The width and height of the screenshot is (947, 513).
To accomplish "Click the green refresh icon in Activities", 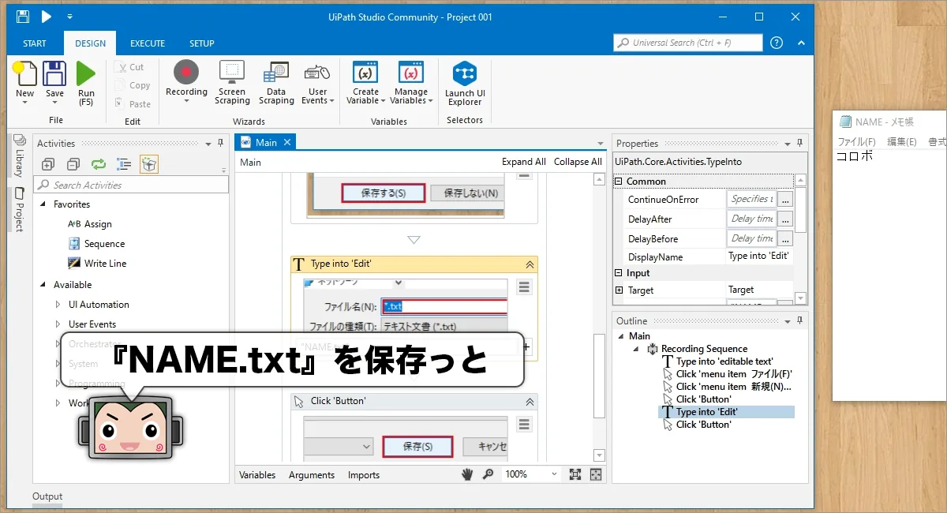I will pos(99,164).
